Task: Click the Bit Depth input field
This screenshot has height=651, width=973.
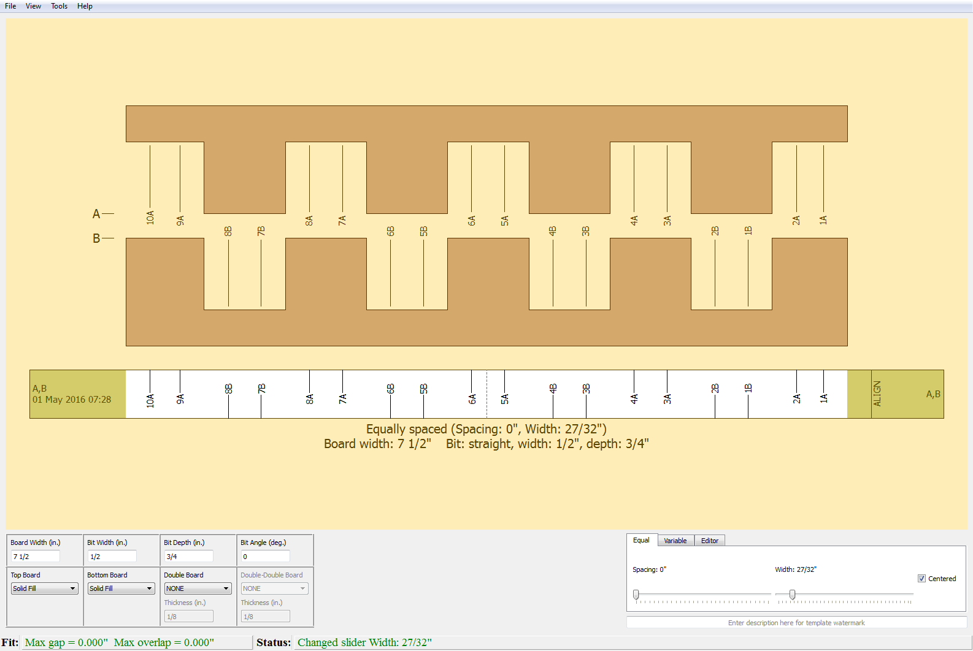Action: click(189, 557)
